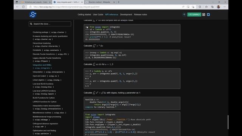Click the search magnifier icon in sidebar
This screenshot has height=136, width=242.
[x=31, y=24]
